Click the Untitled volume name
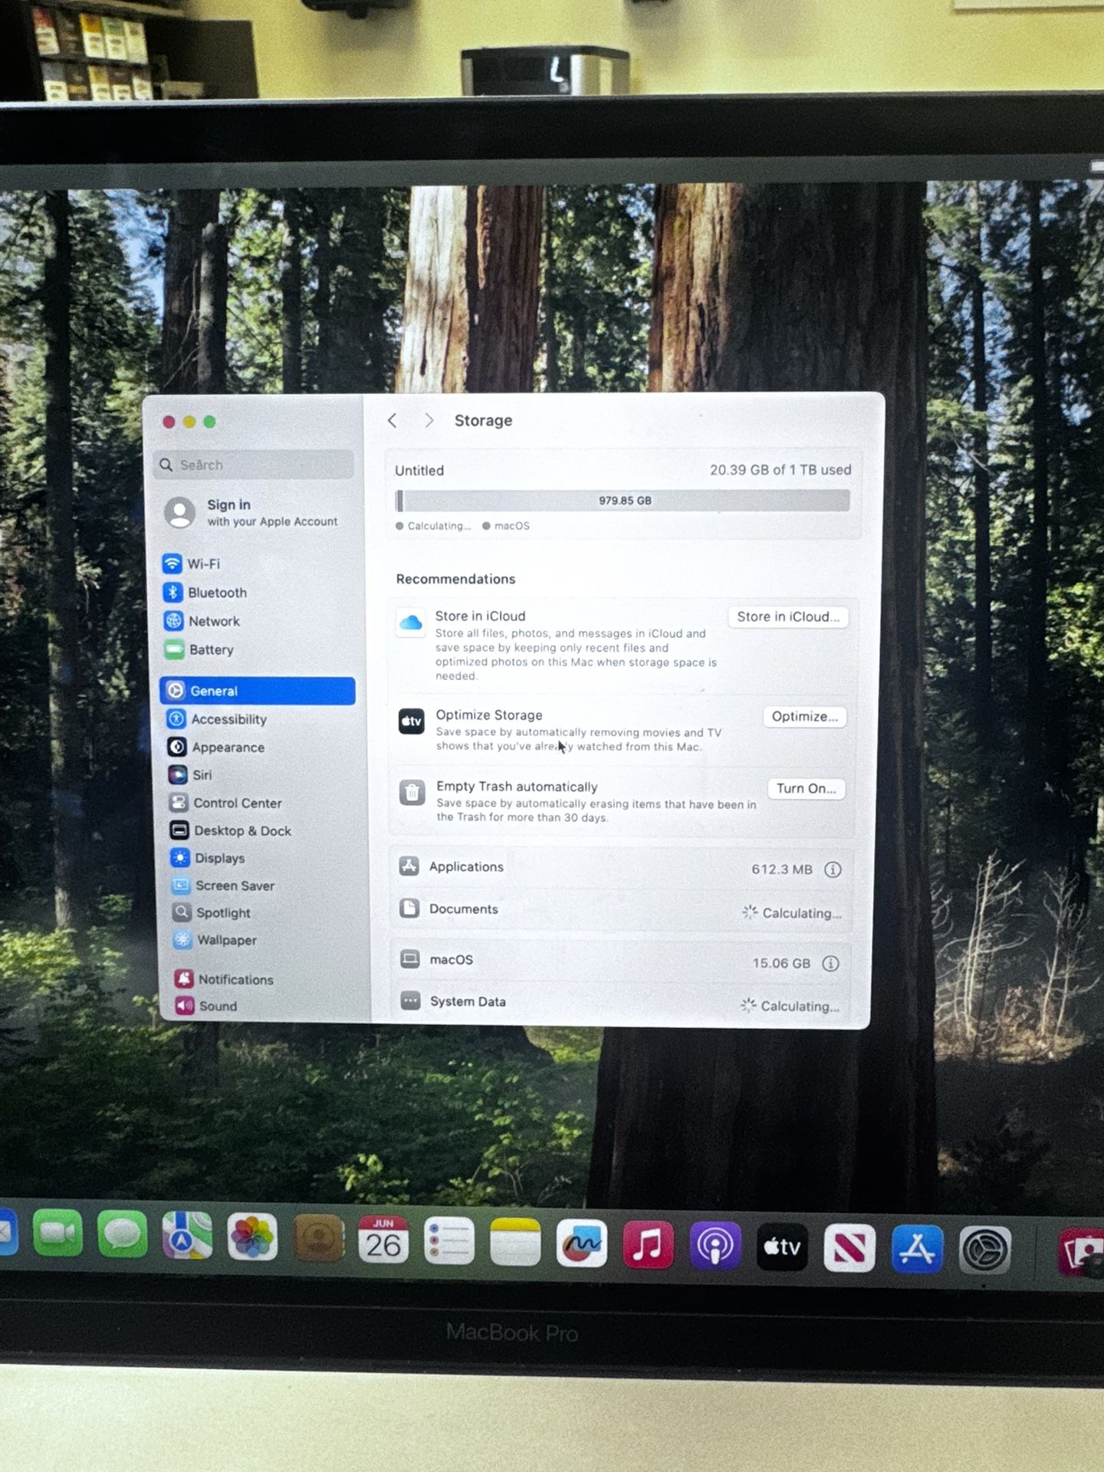 (419, 471)
